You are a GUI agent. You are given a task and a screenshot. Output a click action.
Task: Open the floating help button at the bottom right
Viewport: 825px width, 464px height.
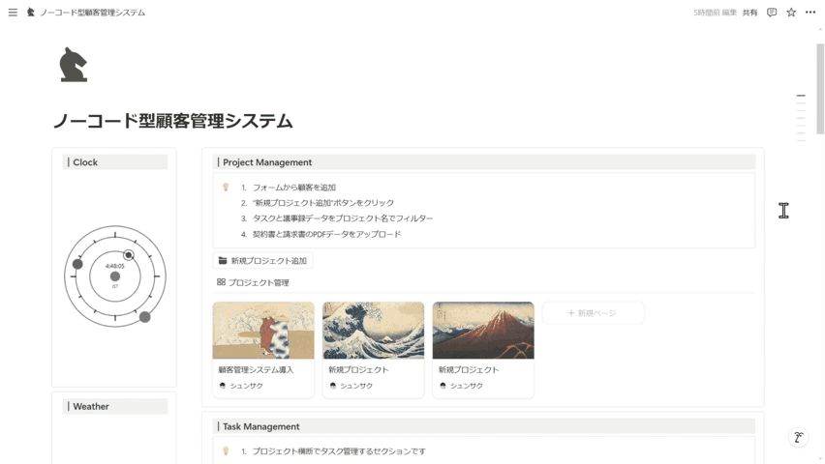point(799,437)
